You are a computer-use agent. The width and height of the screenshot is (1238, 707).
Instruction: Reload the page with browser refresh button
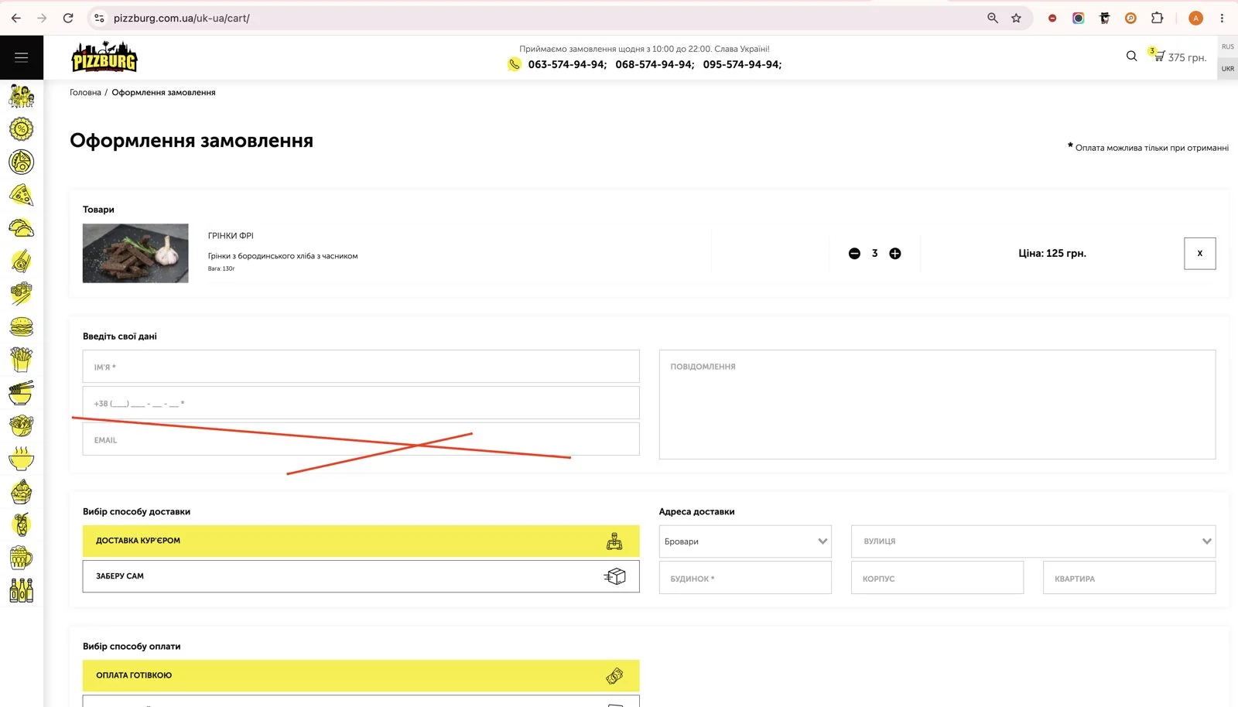[68, 18]
